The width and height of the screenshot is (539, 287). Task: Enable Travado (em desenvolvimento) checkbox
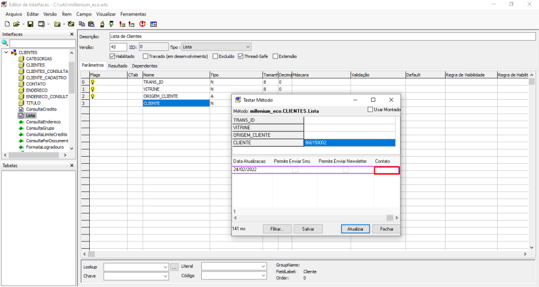[146, 56]
